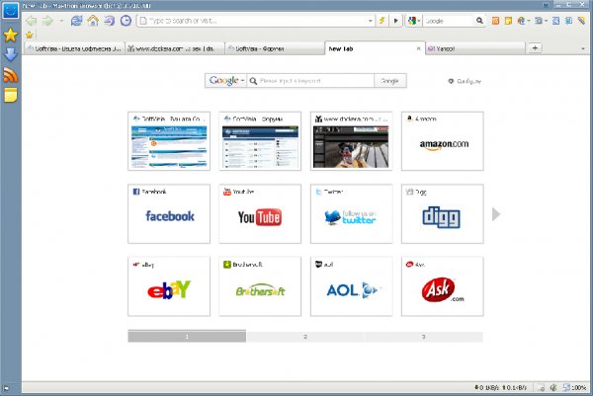Open the Brothersoft quick access tile
This screenshot has height=396, width=593.
coord(260,286)
